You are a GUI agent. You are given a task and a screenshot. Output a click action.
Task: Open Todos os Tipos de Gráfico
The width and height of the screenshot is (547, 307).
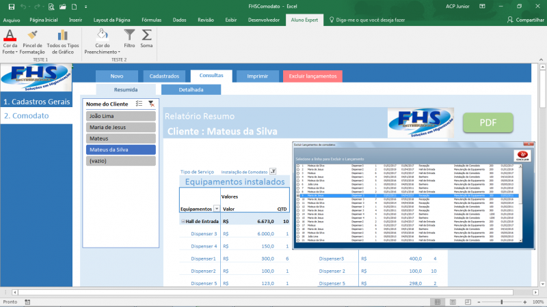point(64,34)
